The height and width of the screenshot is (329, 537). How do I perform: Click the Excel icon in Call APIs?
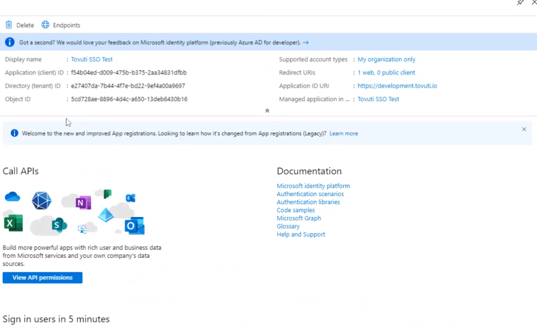tap(13, 222)
